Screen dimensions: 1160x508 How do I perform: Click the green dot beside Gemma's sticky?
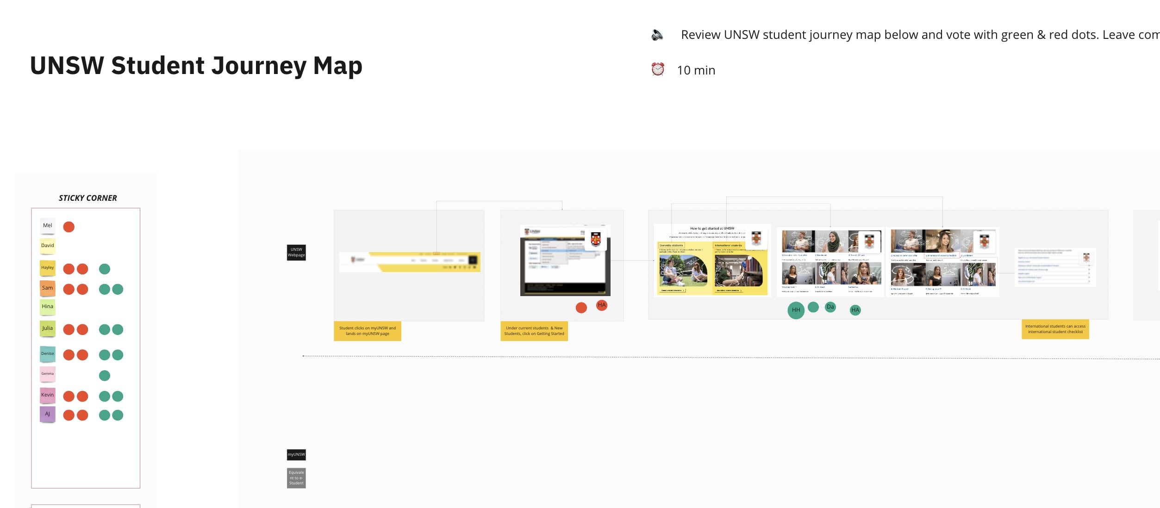coord(105,376)
